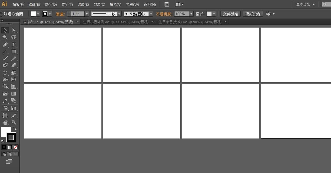Screen dimensions: 331x173
Task: Open 基本功能 workspace switcher
Action: coord(305,4)
